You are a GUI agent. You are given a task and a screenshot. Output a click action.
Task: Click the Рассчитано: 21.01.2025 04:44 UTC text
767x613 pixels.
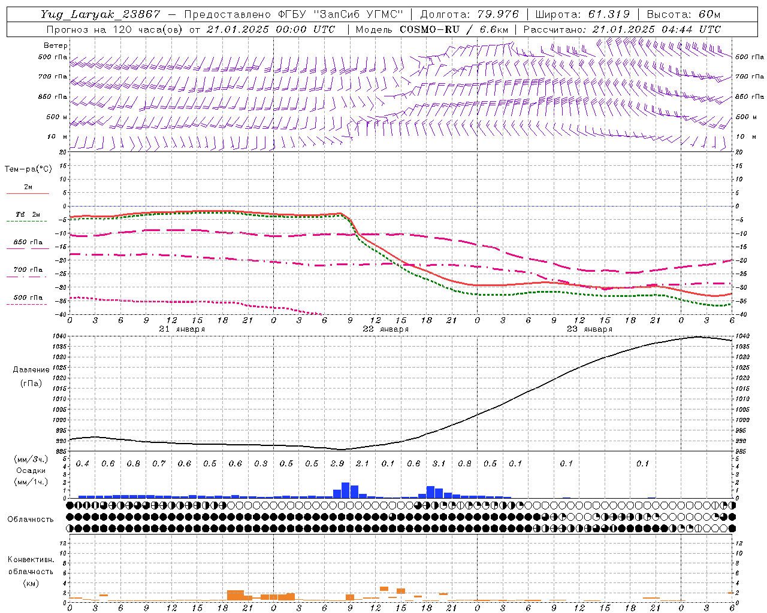point(622,29)
